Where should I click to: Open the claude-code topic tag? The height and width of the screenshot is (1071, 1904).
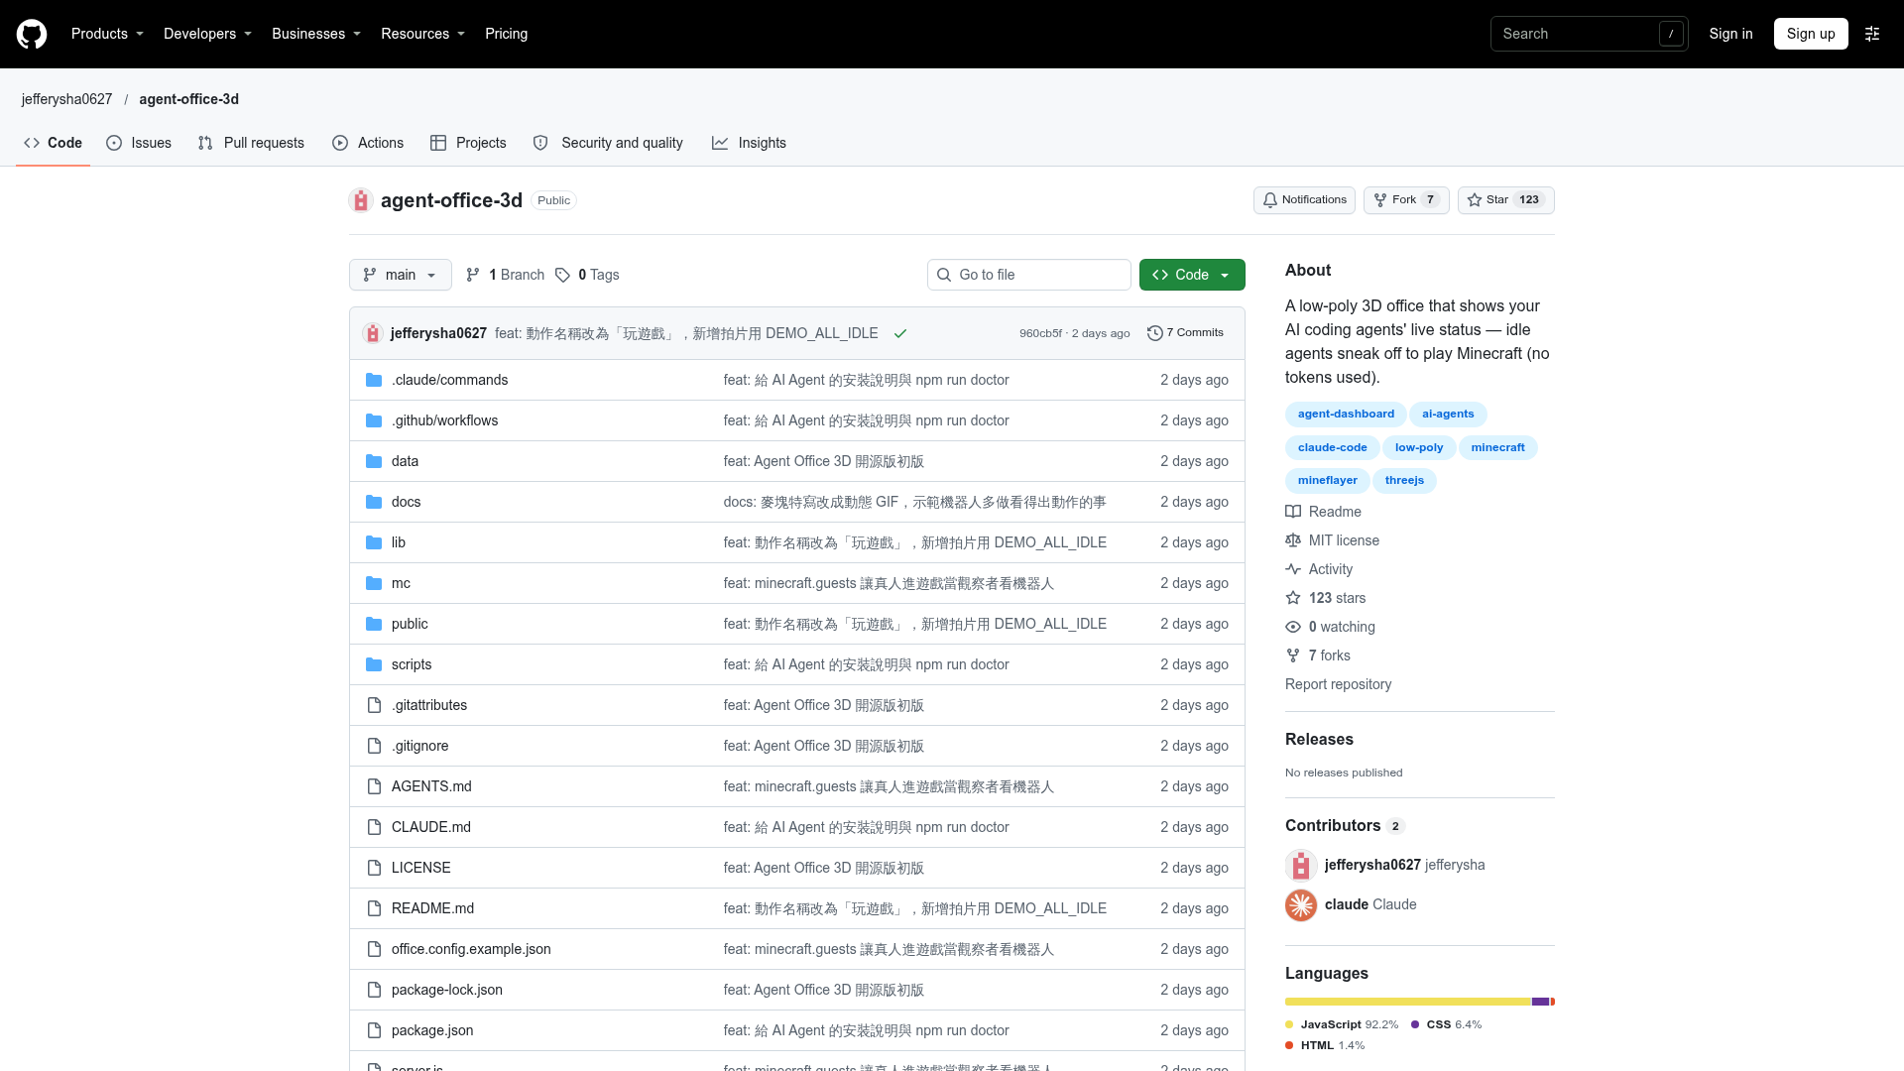1332,447
